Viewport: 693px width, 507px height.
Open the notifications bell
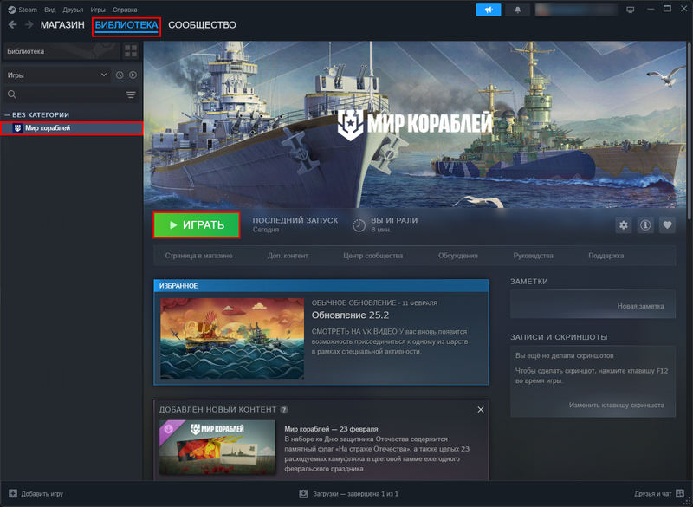pos(518,10)
